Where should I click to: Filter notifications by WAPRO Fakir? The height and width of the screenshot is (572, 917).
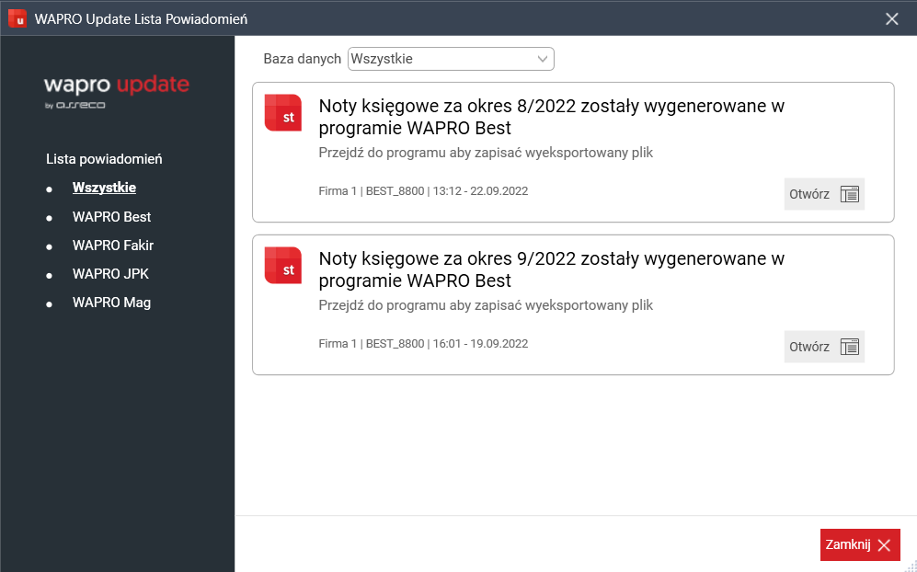pyautogui.click(x=113, y=246)
